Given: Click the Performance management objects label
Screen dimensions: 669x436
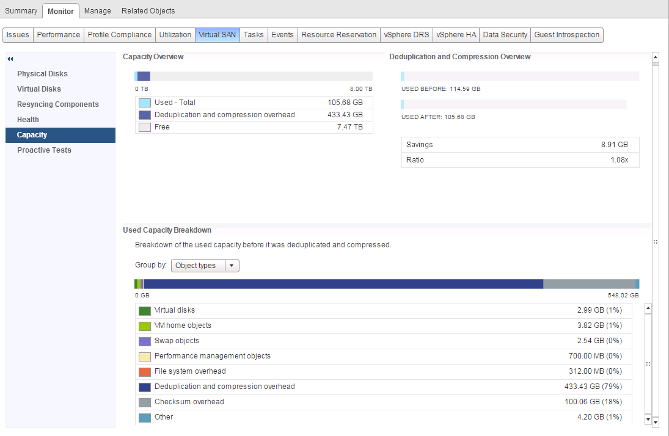Looking at the screenshot, I should click(213, 356).
